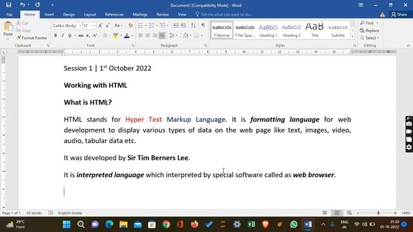Screen dimensions: 413x232
Task: Open Excel from the taskbar
Action: click(251, 224)
